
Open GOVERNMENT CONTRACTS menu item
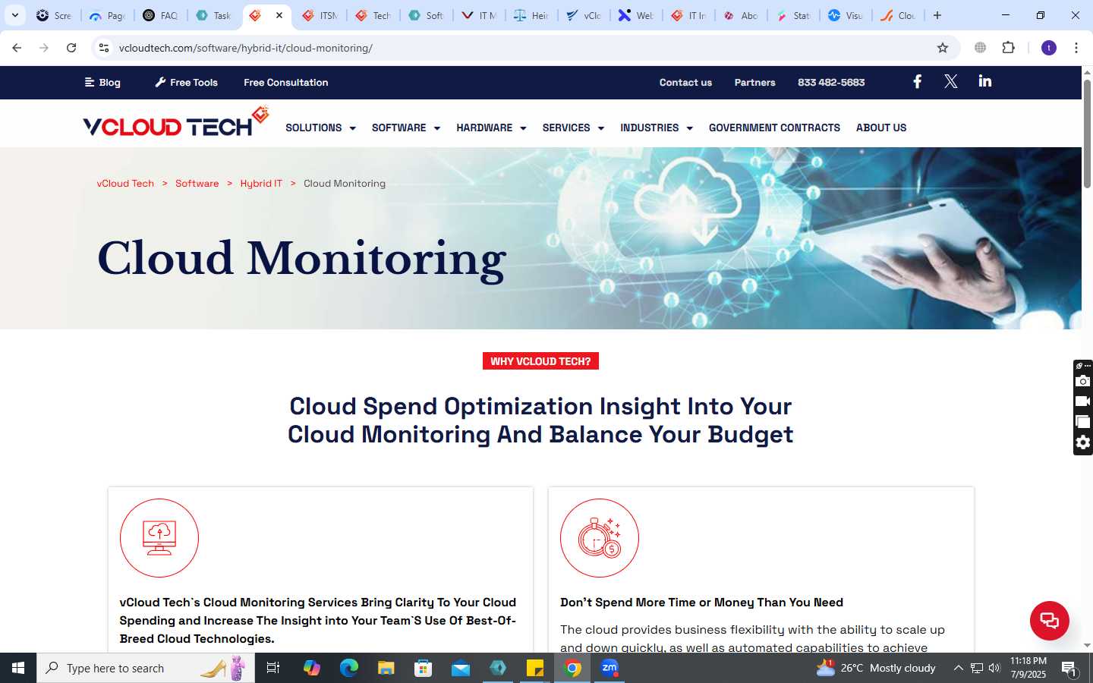point(774,127)
